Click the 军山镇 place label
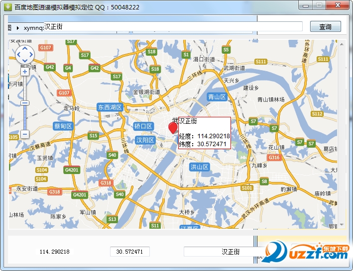 tap(88, 212)
